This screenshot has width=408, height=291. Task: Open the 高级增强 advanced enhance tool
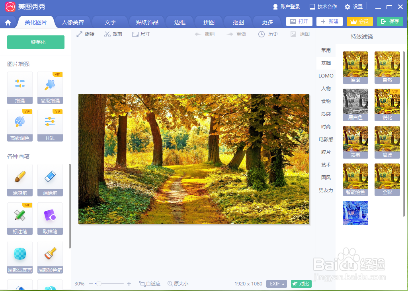click(50, 88)
